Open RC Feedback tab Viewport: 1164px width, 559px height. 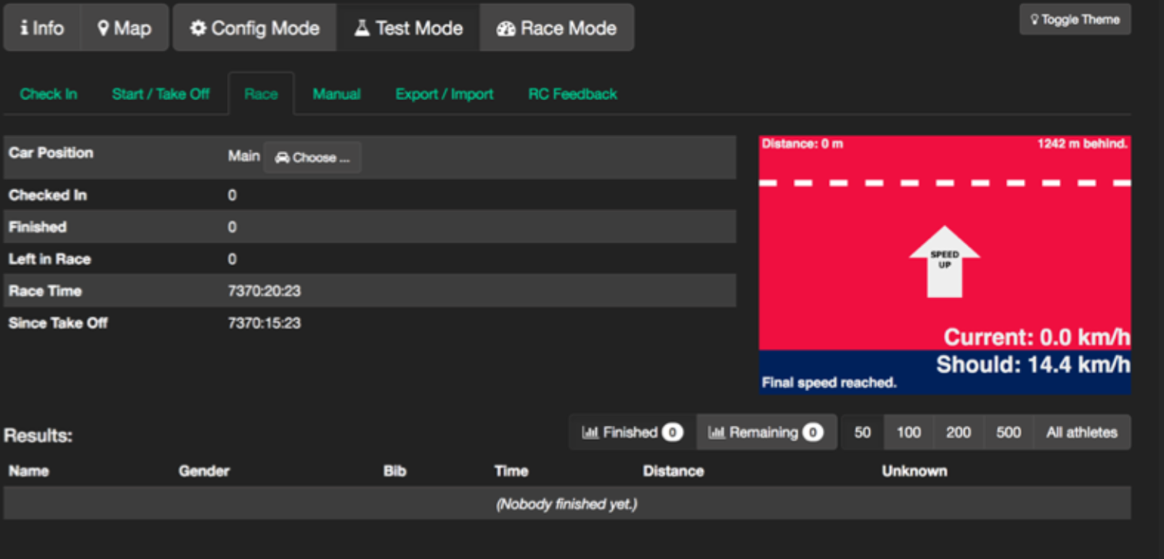(572, 94)
